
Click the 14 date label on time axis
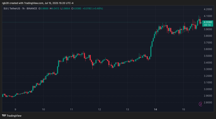tap(155, 109)
